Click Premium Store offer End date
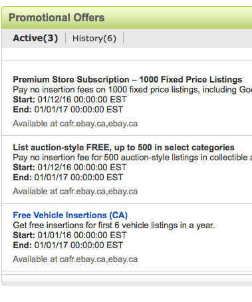 [x=68, y=110]
